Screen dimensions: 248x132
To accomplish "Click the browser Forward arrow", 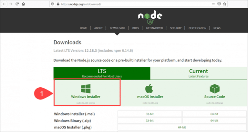I will [x=11, y=4].
